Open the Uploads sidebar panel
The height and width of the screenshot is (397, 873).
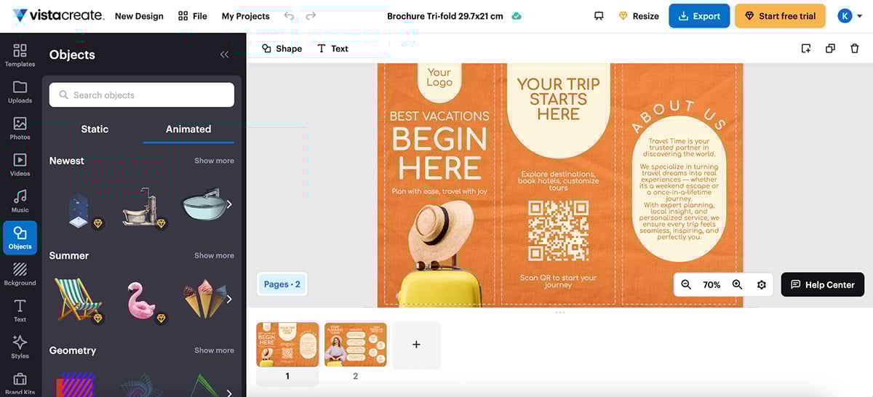point(20,92)
